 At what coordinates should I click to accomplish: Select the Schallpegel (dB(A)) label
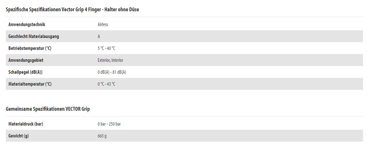[x=25, y=72]
